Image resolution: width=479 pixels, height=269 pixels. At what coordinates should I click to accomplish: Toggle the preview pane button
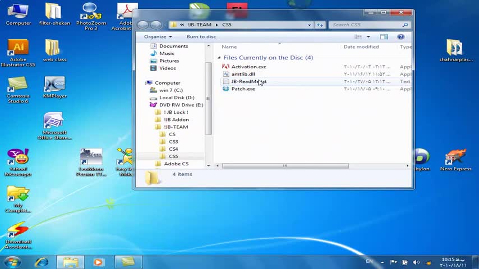point(384,37)
